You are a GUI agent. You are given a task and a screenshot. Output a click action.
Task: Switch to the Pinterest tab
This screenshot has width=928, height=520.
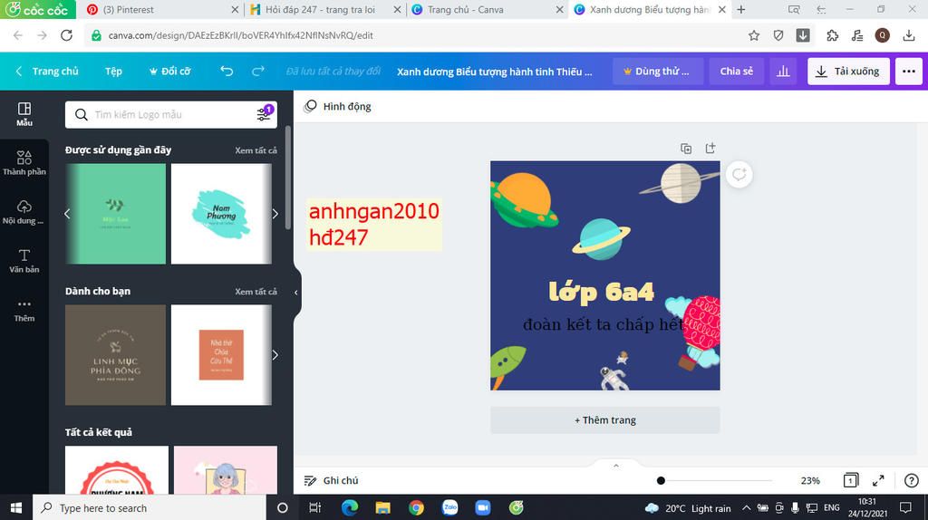[x=161, y=9]
